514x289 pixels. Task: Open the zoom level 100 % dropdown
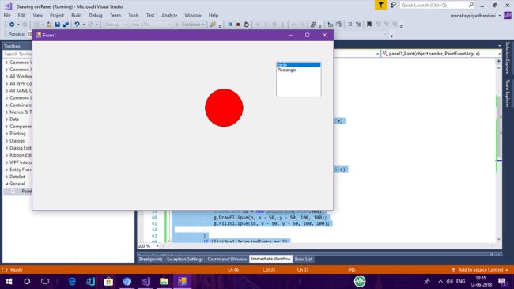click(148, 246)
